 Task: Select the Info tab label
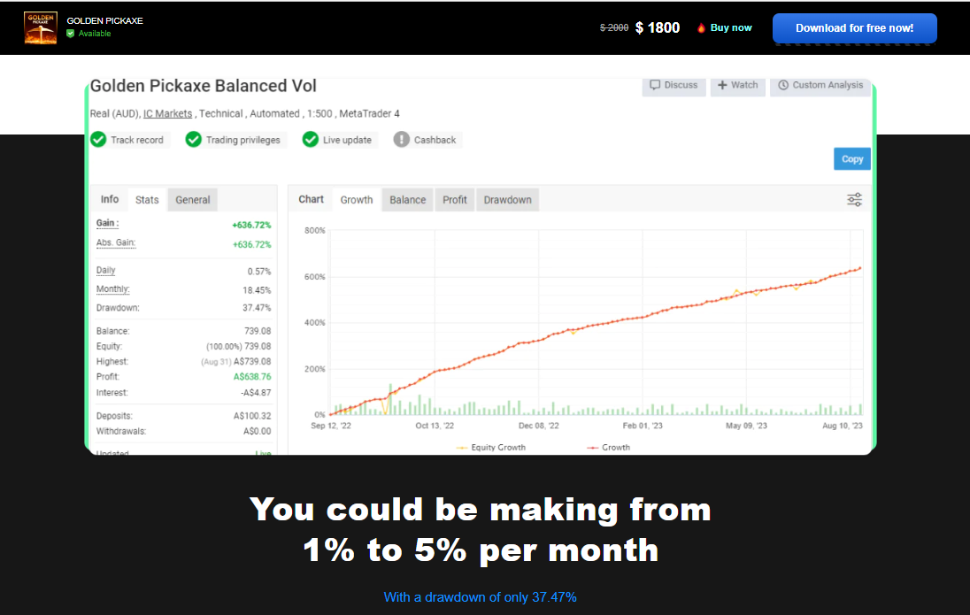[x=110, y=199]
